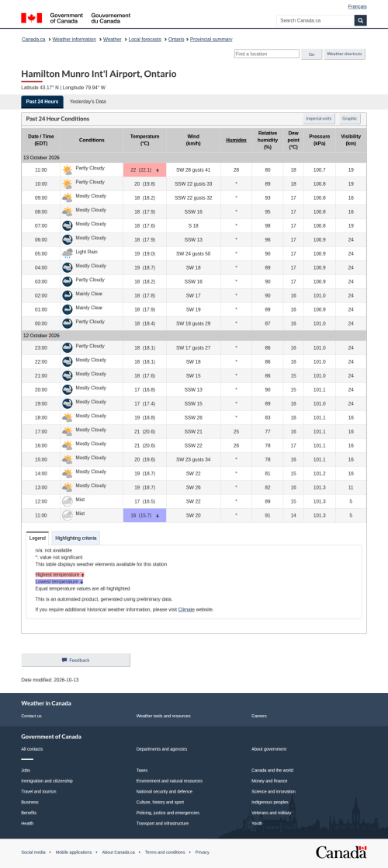This screenshot has width=388, height=868.
Task: Click the Feedback button
Action: point(76,660)
